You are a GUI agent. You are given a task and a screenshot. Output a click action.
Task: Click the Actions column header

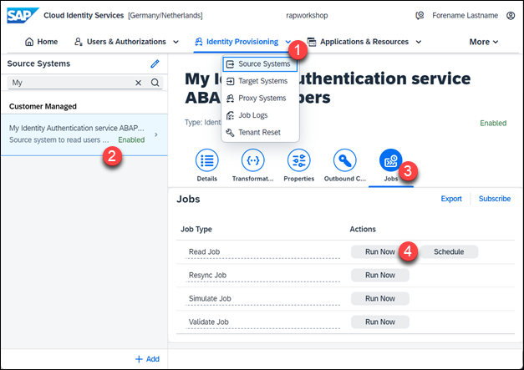363,230
